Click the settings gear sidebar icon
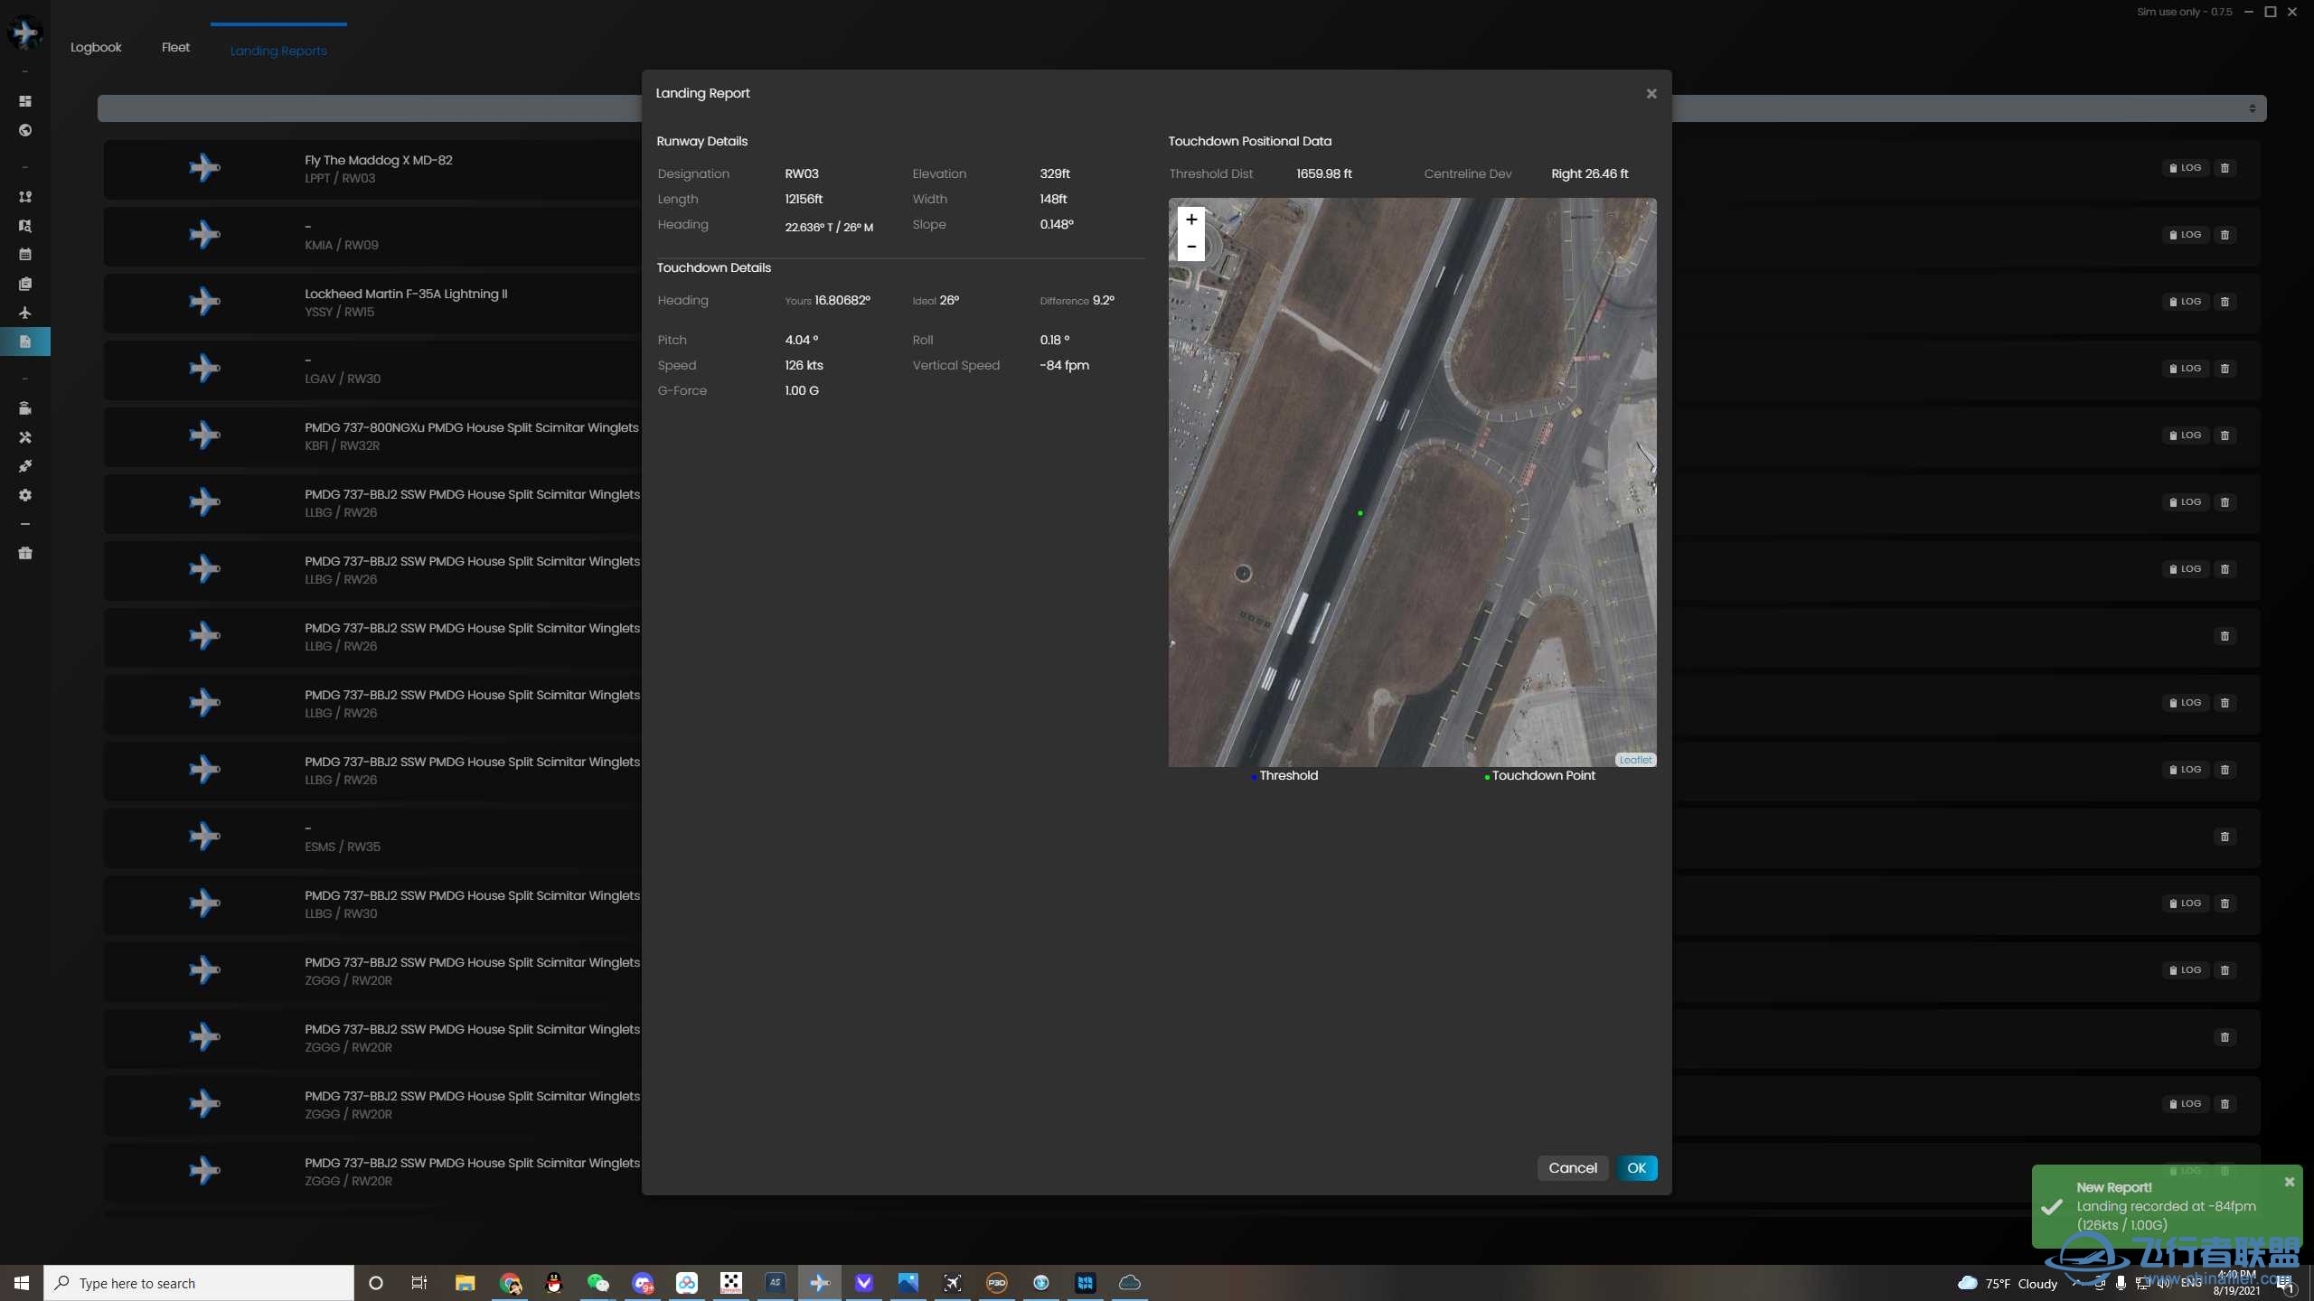Screen dimensions: 2314x1301 (25, 495)
